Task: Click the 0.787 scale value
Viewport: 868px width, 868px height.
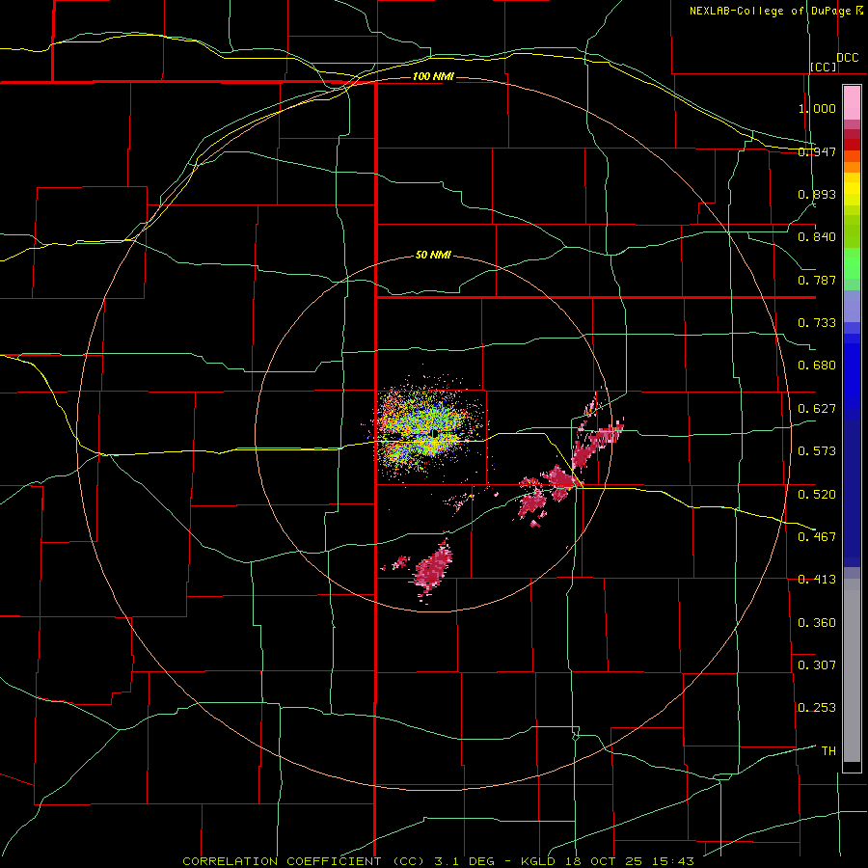Action: click(x=817, y=280)
